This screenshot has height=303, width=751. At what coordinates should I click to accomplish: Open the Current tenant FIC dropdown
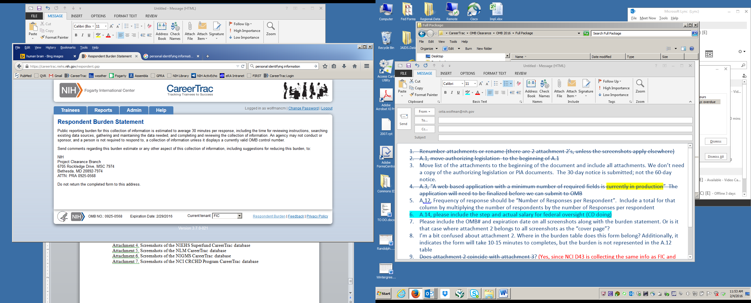239,216
